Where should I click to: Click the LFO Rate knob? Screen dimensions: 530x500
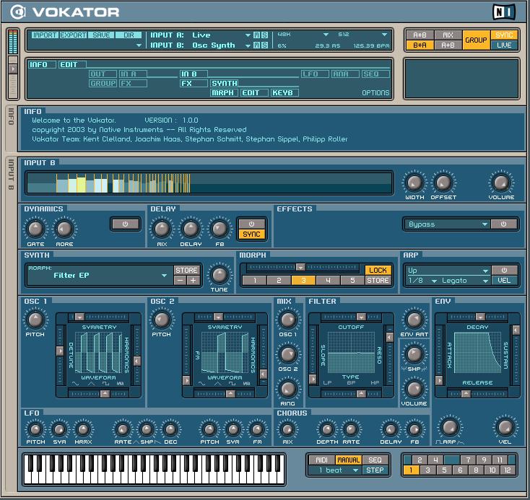[x=123, y=429]
